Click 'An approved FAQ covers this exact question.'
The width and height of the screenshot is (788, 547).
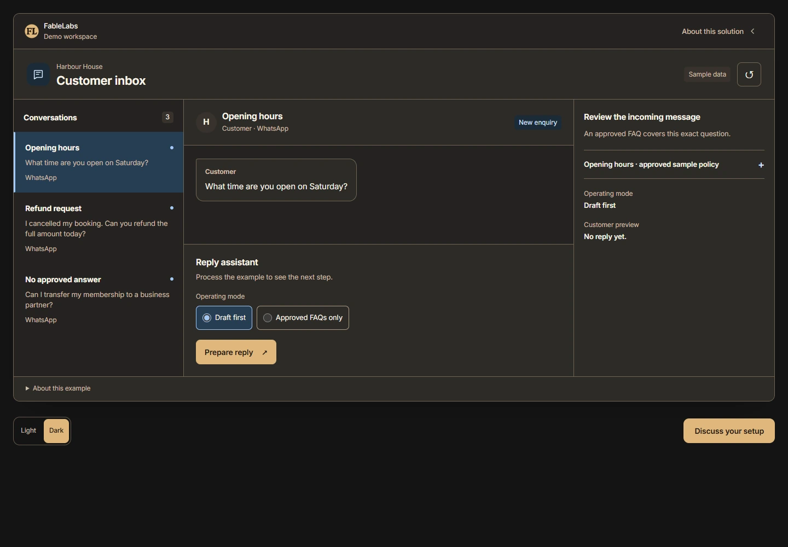657,134
